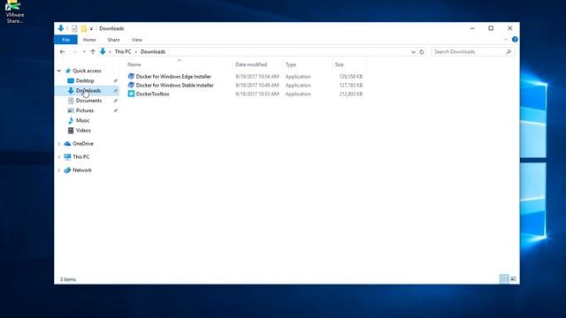Open the Share ribbon tab
566x318 pixels.
coord(113,40)
